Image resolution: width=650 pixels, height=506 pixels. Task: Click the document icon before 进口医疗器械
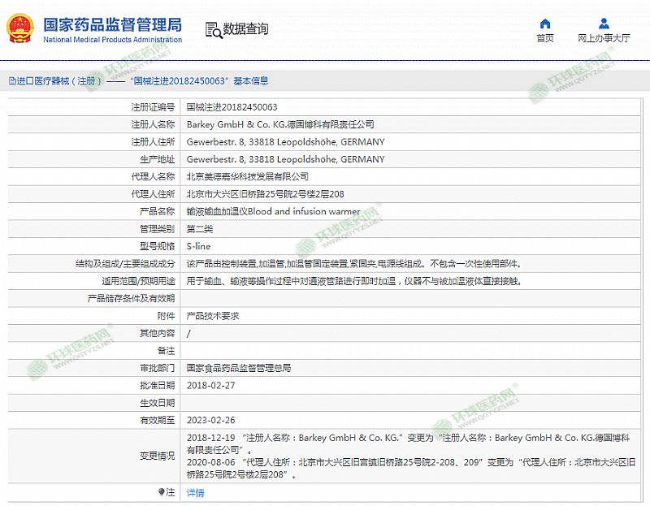11,81
